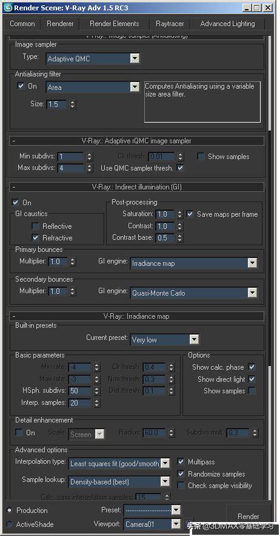Click the Saturation value field
This screenshot has width=280, height=536.
[165, 214]
